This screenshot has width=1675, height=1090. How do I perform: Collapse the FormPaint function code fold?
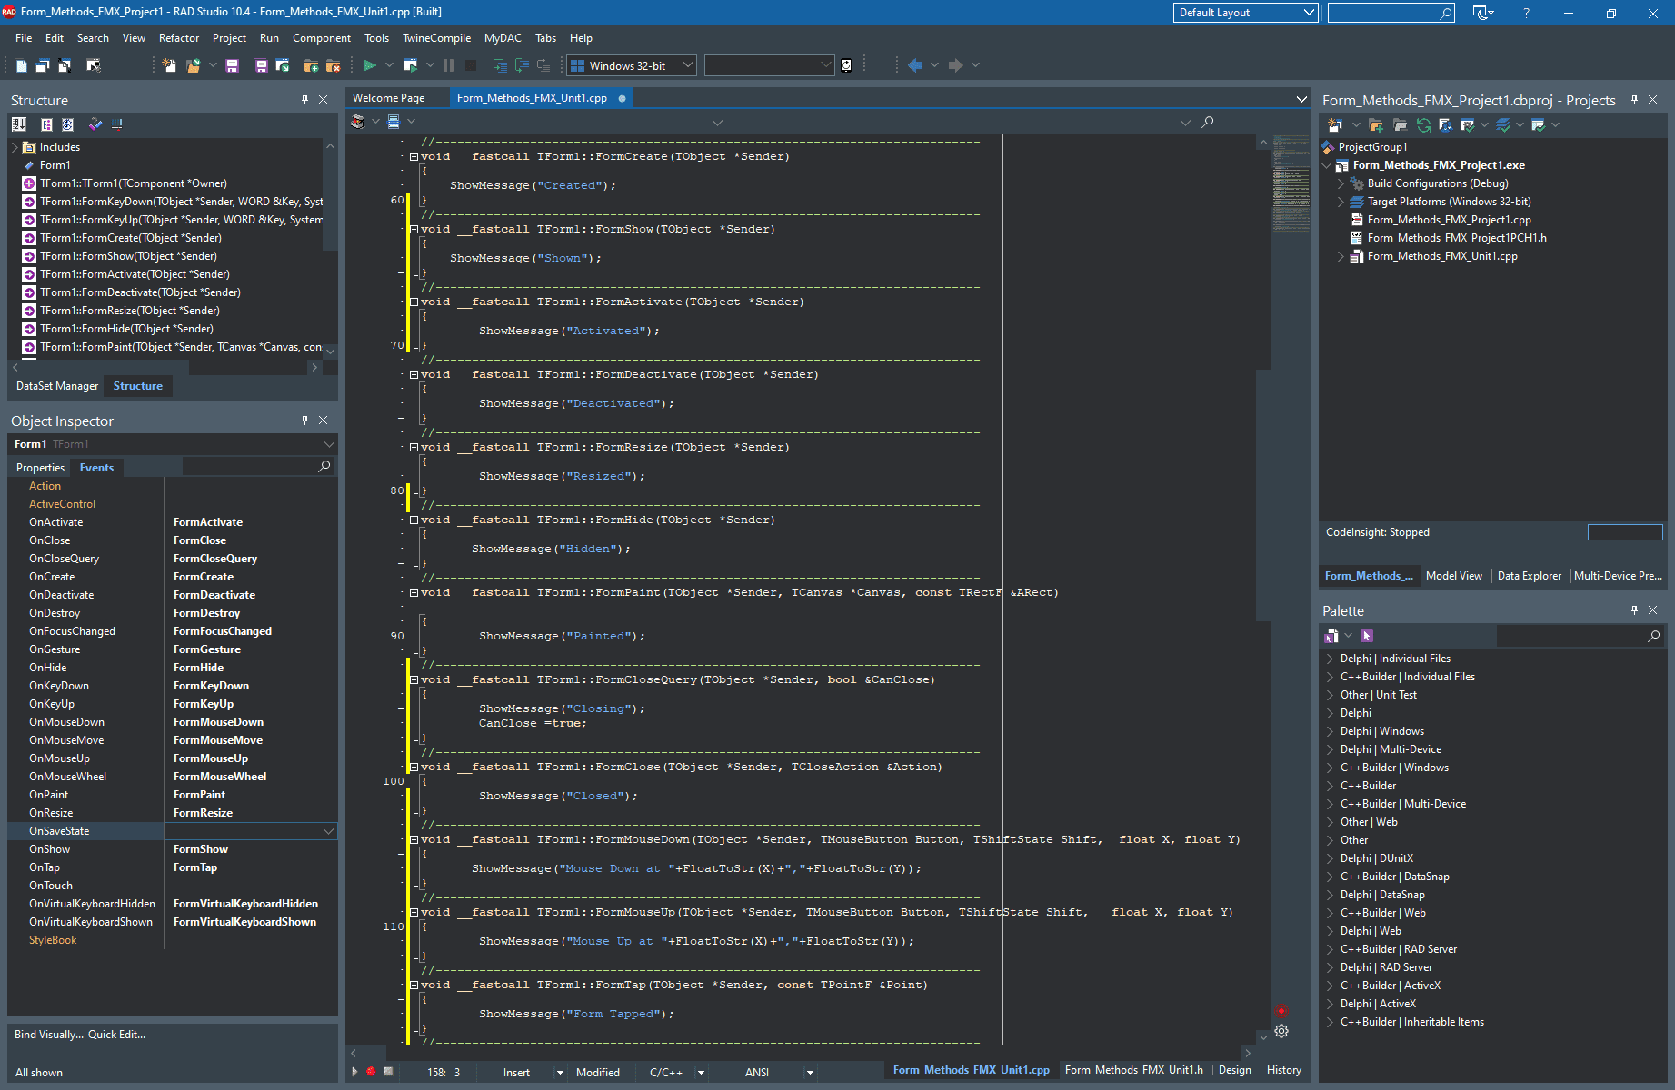414,592
